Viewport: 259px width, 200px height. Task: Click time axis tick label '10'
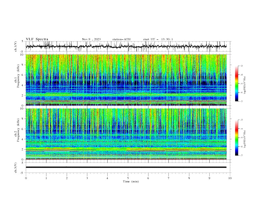(x=230, y=178)
